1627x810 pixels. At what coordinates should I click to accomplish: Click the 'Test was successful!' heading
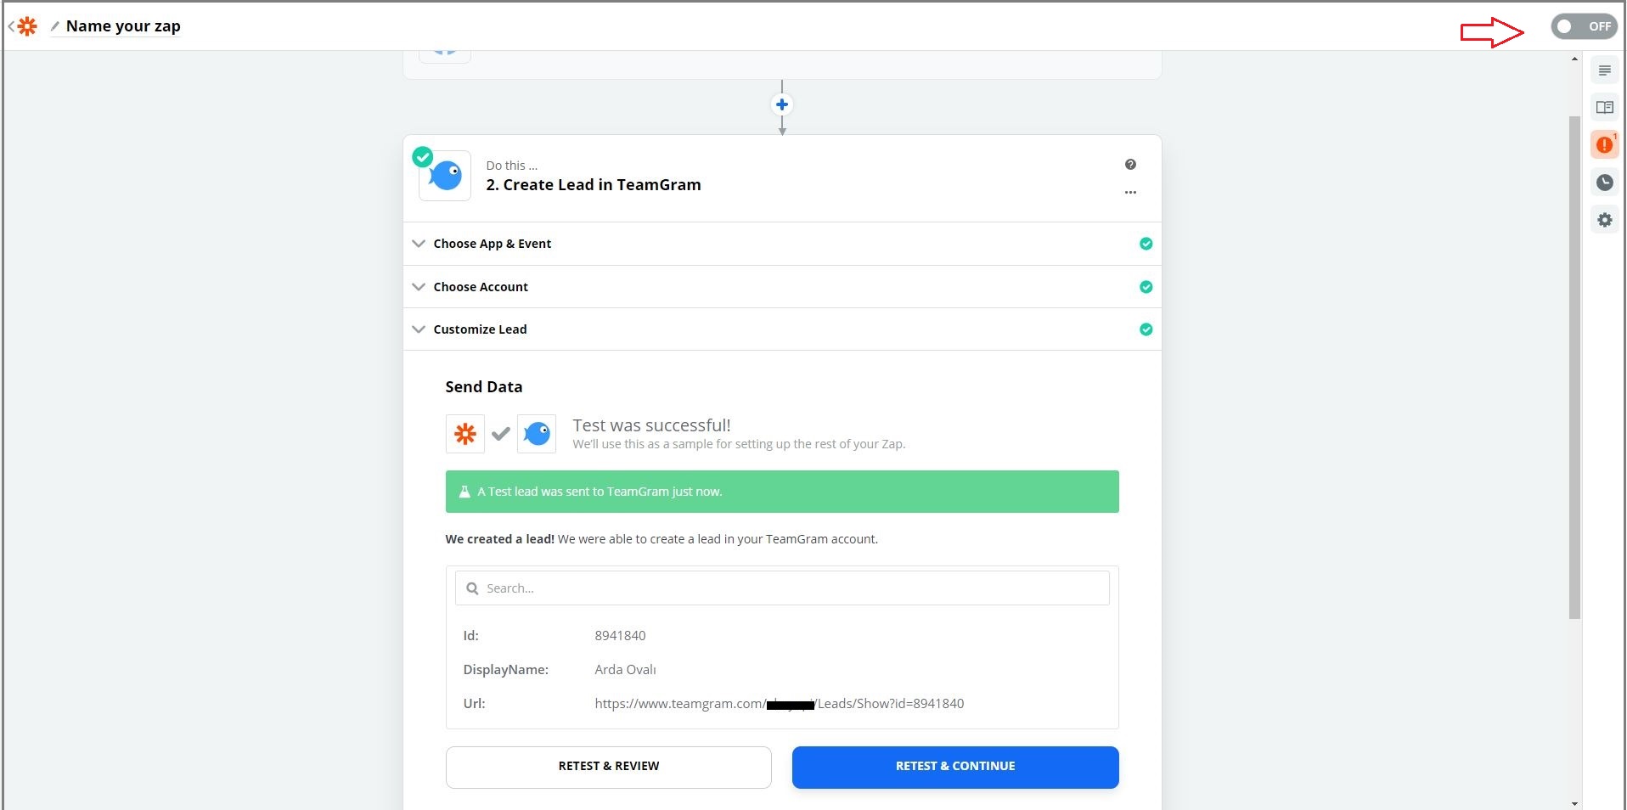pyautogui.click(x=651, y=425)
